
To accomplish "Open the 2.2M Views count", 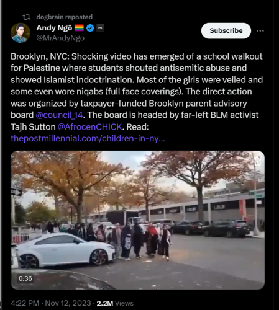I will click(x=115, y=303).
